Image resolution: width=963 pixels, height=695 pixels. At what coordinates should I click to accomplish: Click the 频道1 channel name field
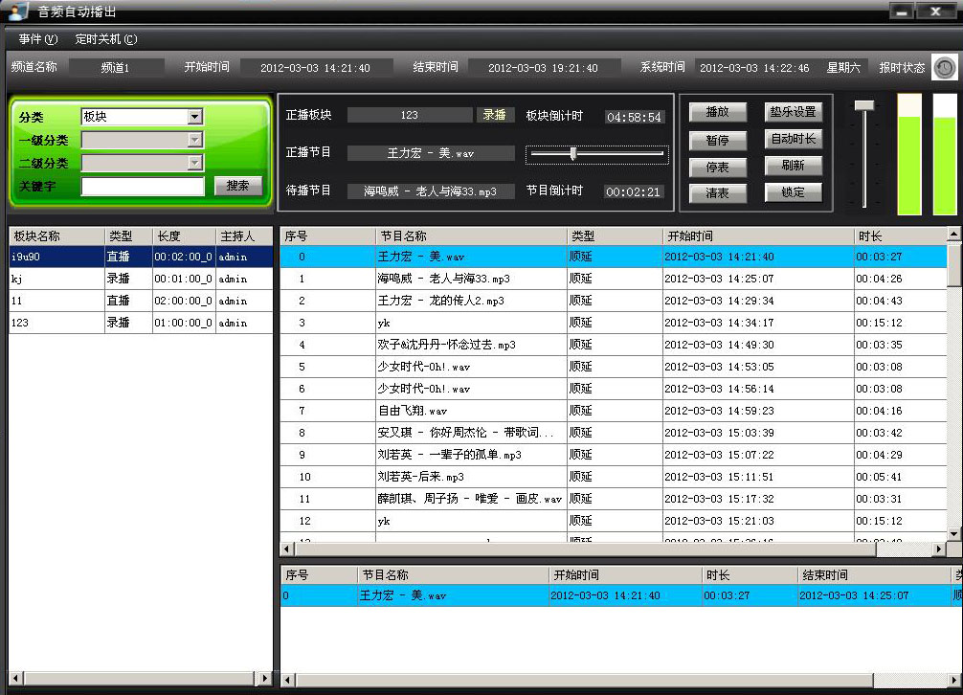point(116,68)
